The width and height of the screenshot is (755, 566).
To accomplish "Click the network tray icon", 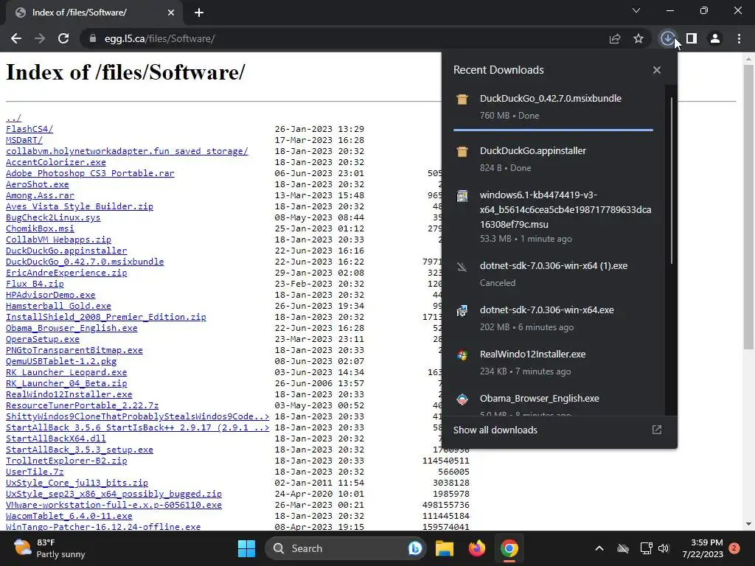I will click(x=646, y=548).
